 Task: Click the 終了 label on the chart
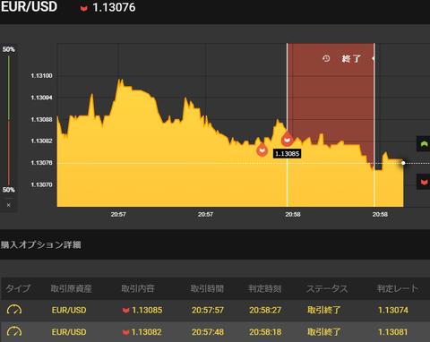click(x=351, y=58)
